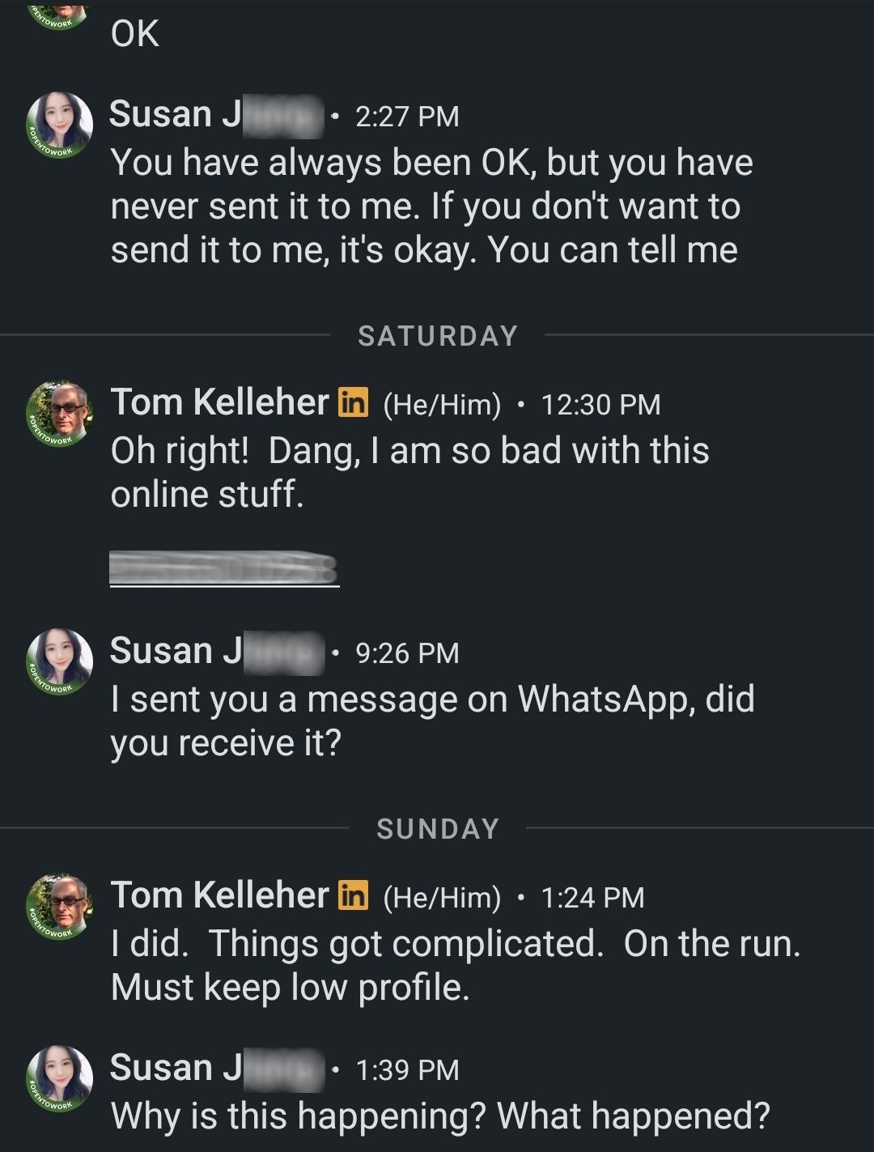The width and height of the screenshot is (874, 1152).
Task: Tap the 'Why is this happening?' message
Action: 440,1116
